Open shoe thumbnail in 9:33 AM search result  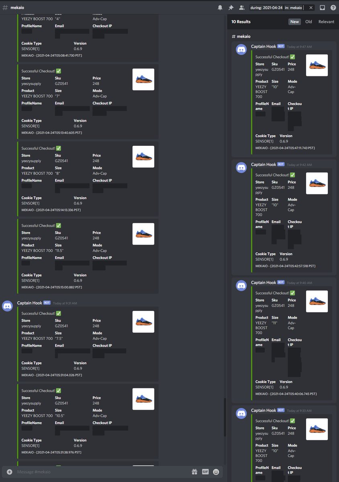pyautogui.click(x=317, y=429)
